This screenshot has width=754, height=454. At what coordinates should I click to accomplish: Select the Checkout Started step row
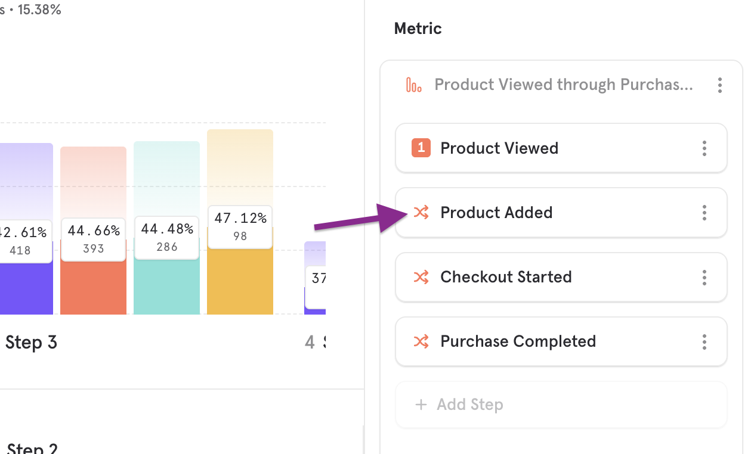pyautogui.click(x=525, y=277)
